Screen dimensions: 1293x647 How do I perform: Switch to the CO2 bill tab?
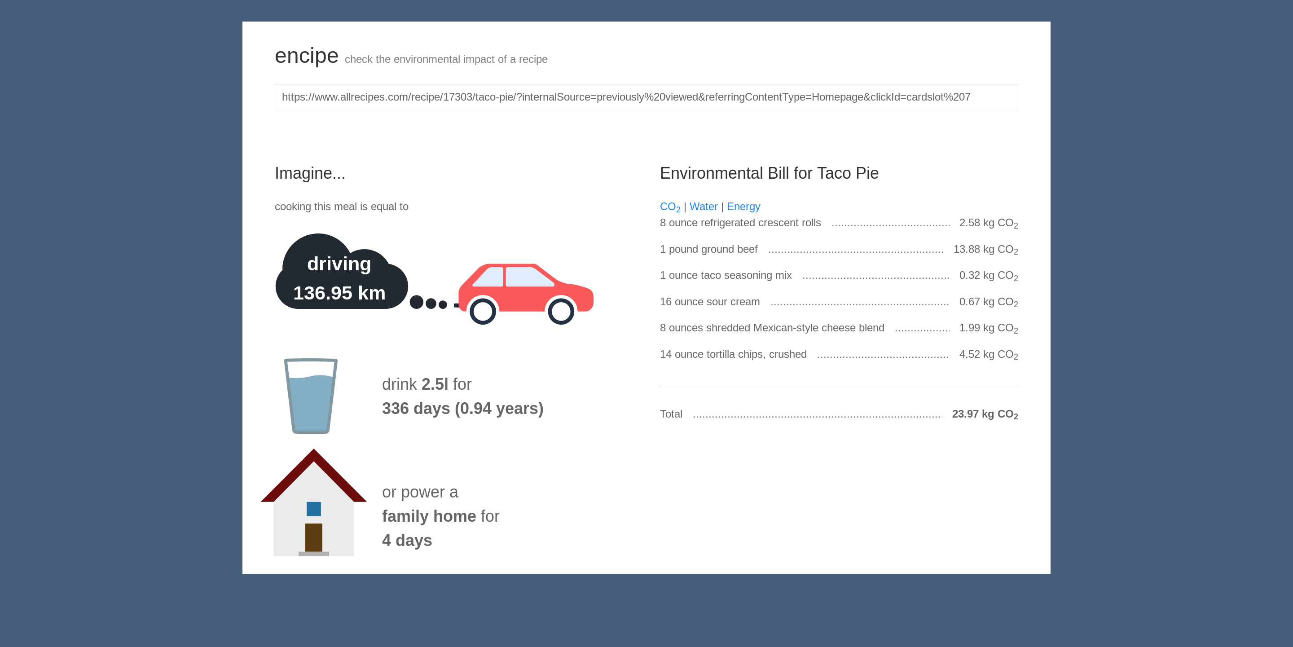[669, 207]
